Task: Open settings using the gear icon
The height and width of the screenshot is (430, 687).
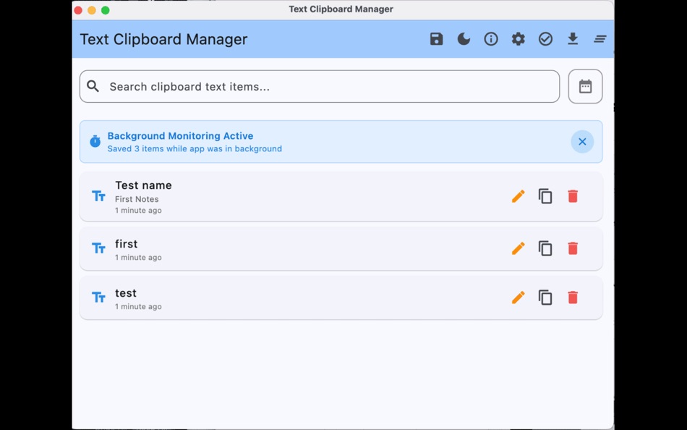Action: click(518, 39)
